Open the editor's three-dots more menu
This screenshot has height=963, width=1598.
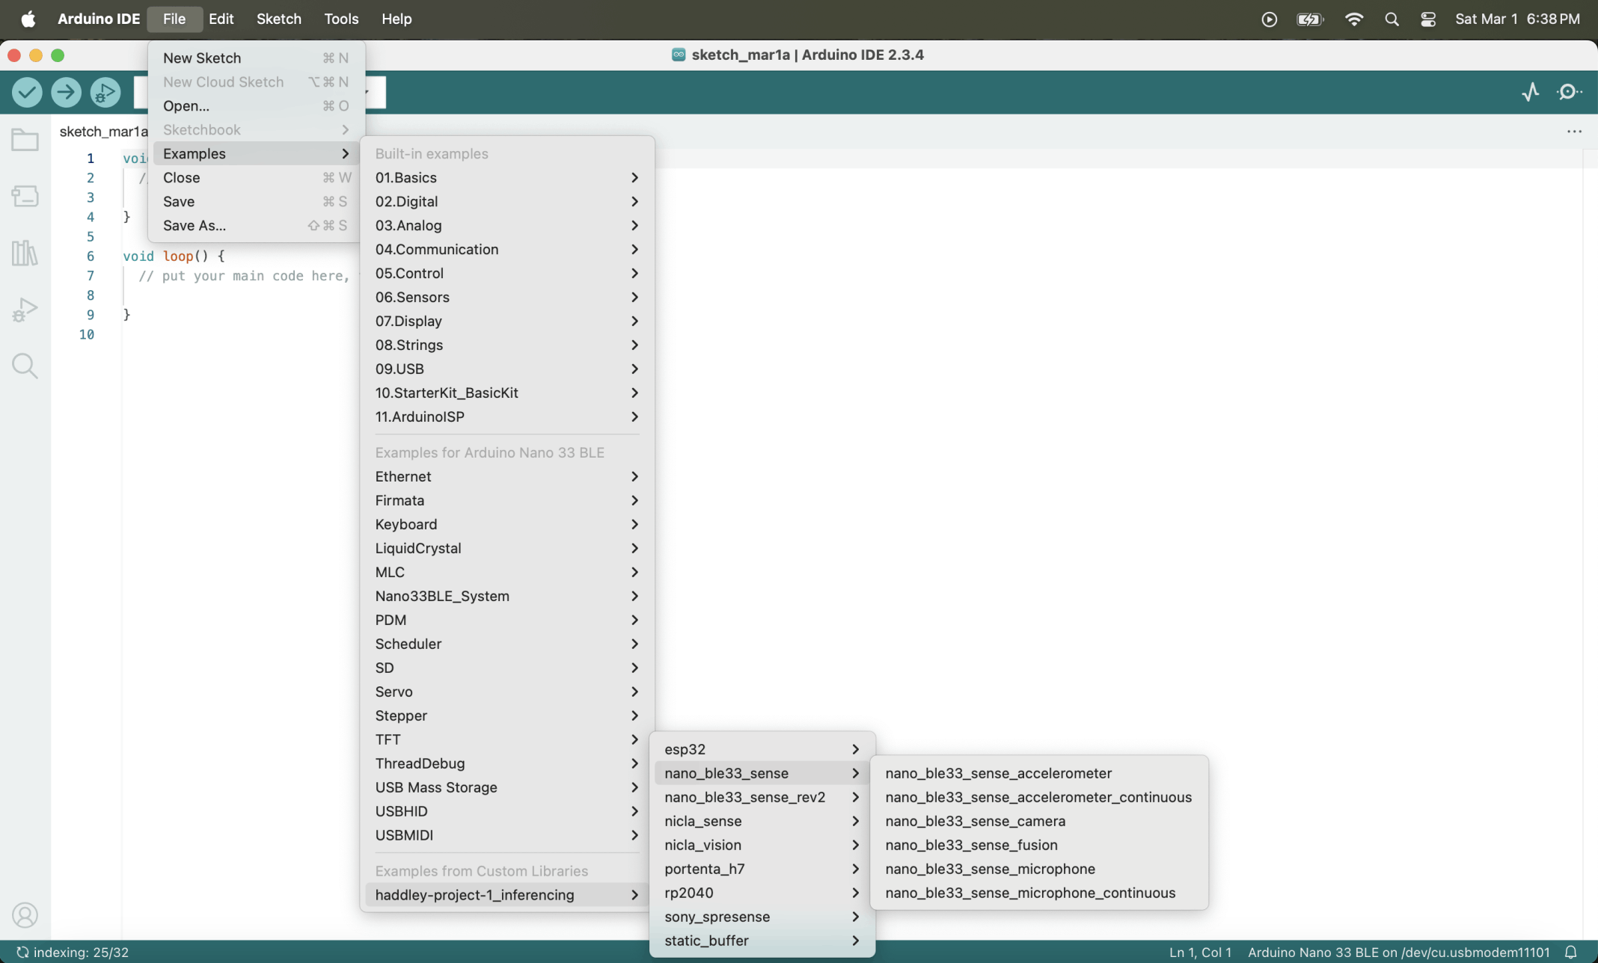point(1574,132)
